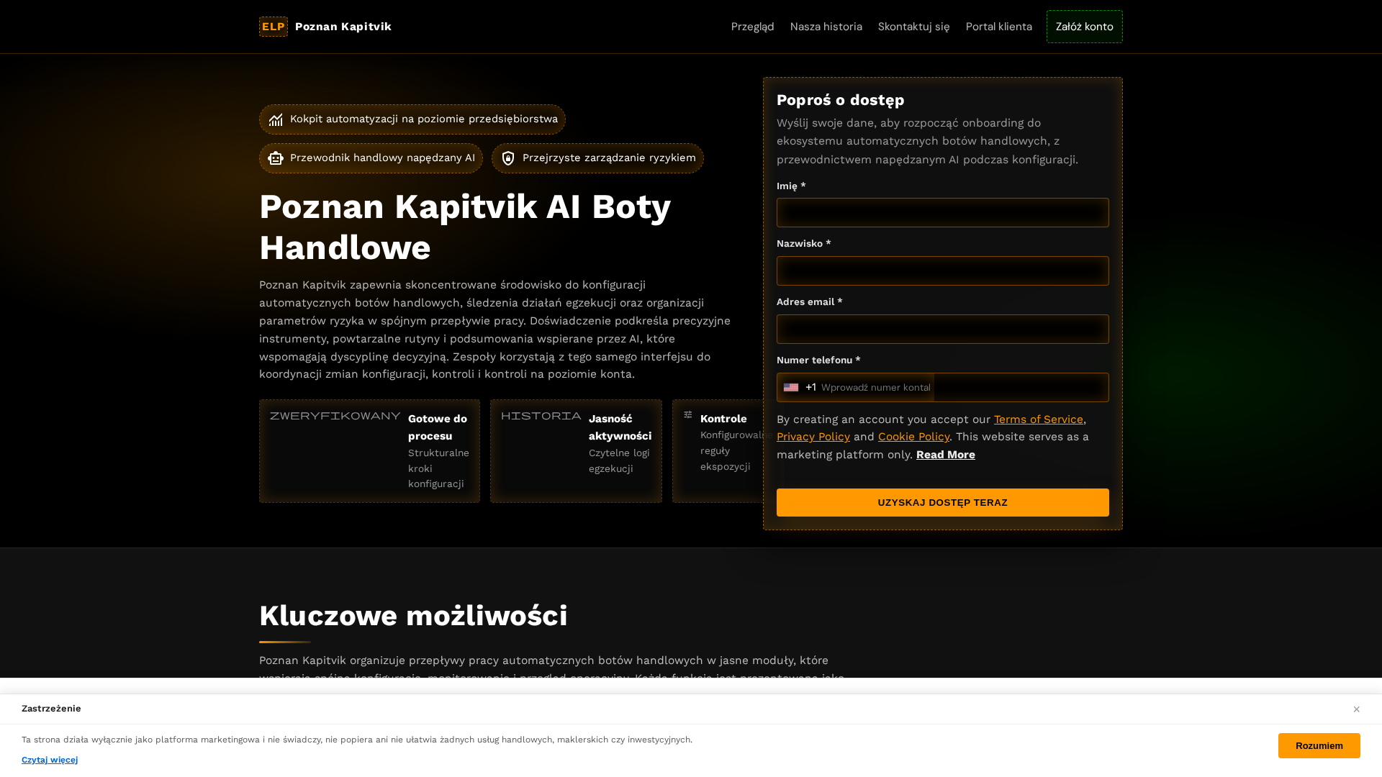Click the sliders icon on Kontrole card
This screenshot has height=777, width=1382.
click(688, 415)
